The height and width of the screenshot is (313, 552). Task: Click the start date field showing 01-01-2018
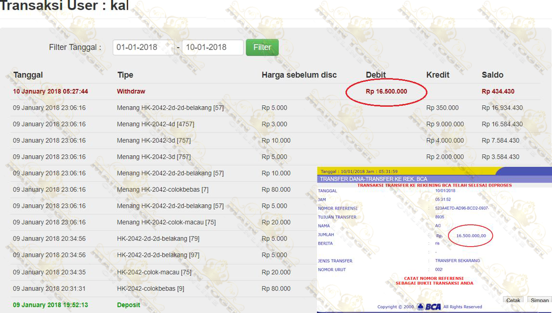(x=143, y=47)
